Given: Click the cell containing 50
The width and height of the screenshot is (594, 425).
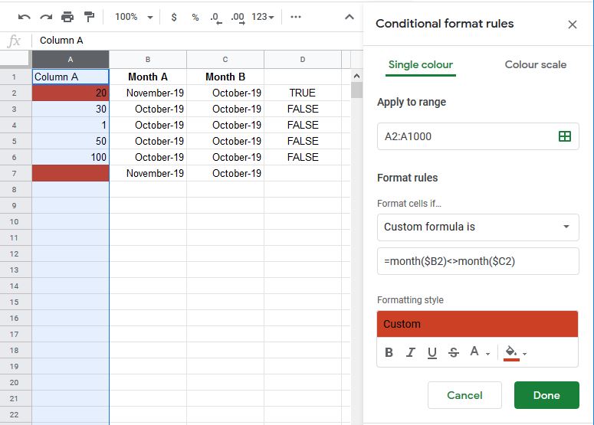Looking at the screenshot, I should point(71,141).
